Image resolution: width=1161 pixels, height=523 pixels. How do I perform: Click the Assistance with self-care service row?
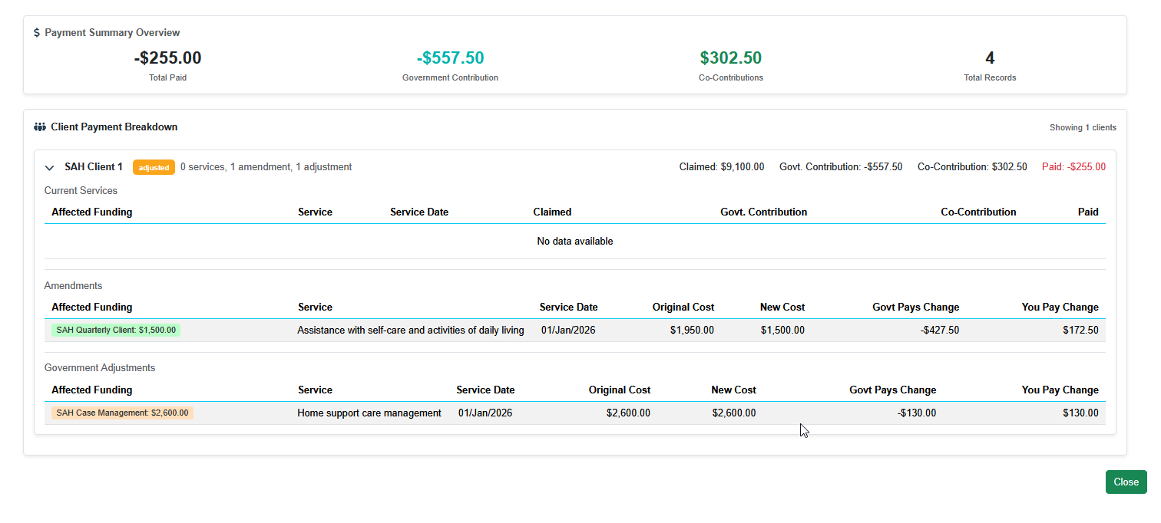[x=410, y=331]
